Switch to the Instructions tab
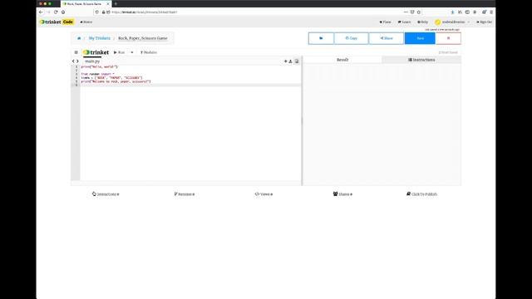The width and height of the screenshot is (532, 299). [x=421, y=60]
